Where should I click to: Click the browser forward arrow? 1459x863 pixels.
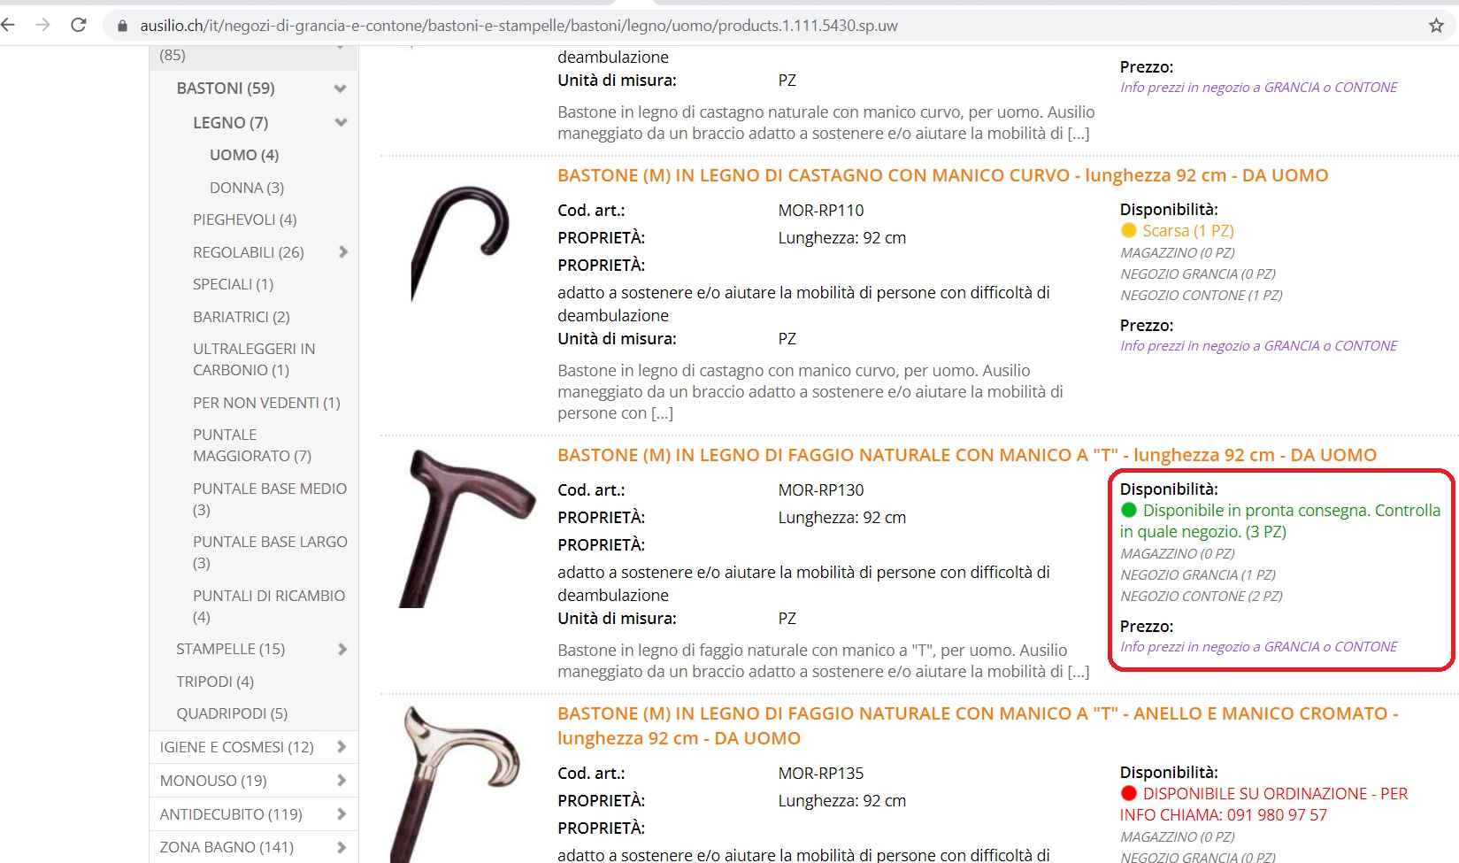pos(42,25)
